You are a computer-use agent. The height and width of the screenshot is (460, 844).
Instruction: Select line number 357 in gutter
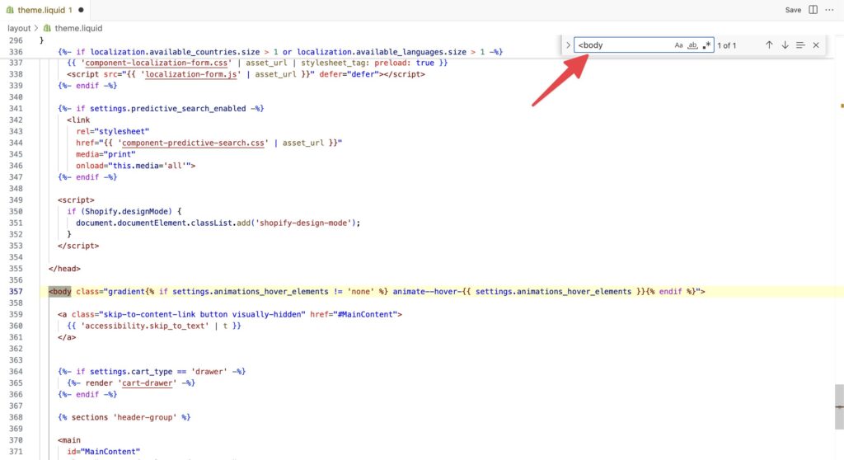tap(16, 291)
